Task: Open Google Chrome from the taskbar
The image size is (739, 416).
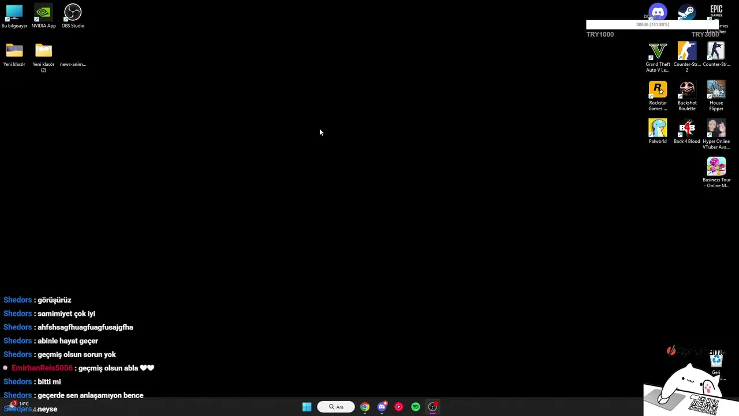Action: [365, 407]
